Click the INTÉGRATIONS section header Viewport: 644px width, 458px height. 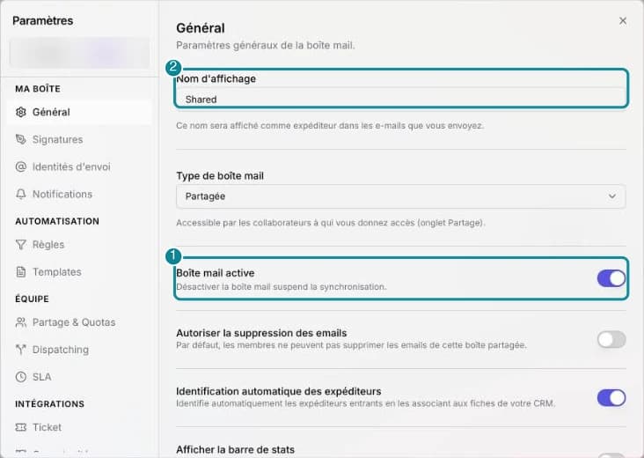click(49, 404)
